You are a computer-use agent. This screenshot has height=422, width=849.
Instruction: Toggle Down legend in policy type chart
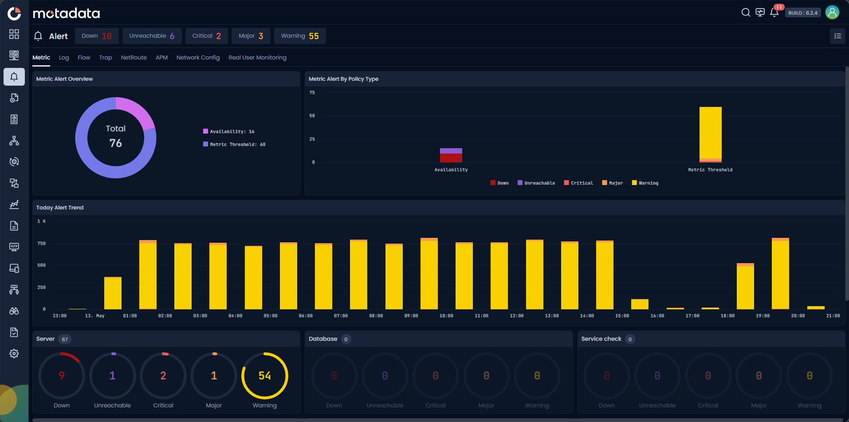tap(499, 183)
